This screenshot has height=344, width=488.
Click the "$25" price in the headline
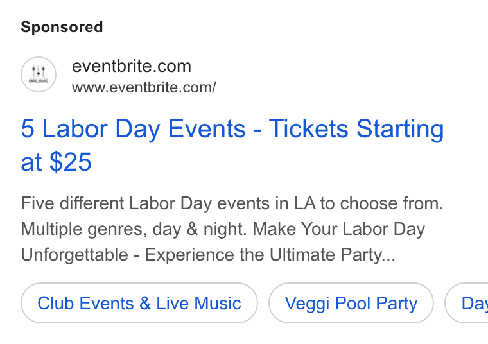[x=71, y=162]
